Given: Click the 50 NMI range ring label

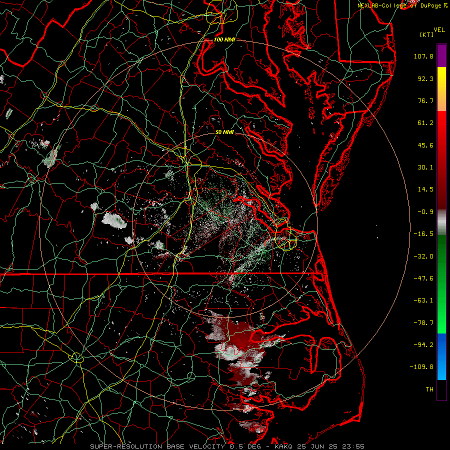Looking at the screenshot, I should click(224, 132).
